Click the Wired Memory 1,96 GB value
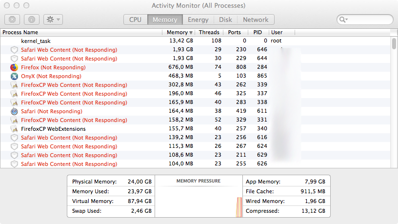This screenshot has height=224, width=398. [x=315, y=201]
